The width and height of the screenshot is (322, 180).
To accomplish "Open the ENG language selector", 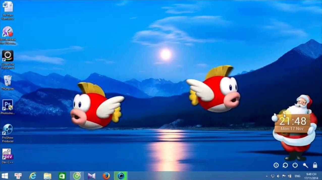I will point(298,176).
